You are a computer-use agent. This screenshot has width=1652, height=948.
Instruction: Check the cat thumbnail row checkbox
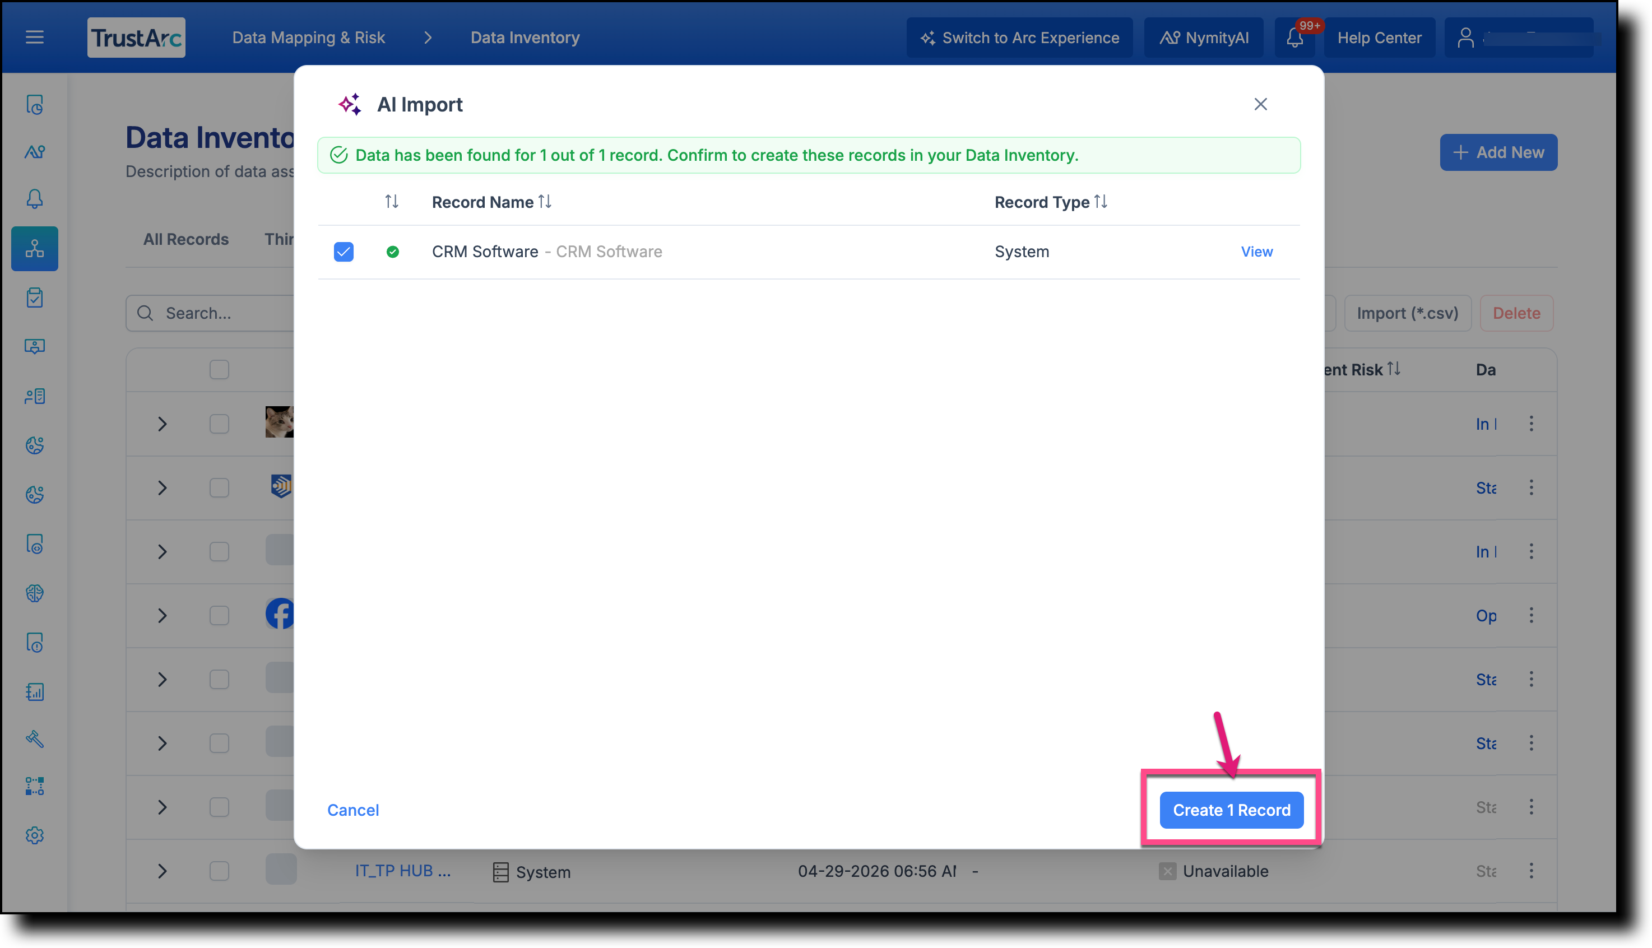click(x=220, y=424)
